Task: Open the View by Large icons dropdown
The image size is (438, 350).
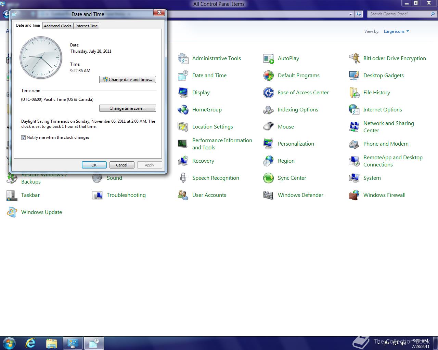Action: tap(396, 31)
